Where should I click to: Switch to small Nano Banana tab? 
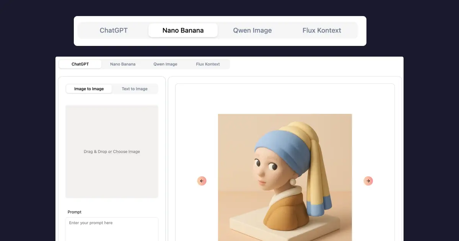(x=123, y=64)
